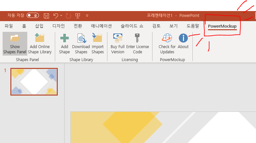Click the Undo arrow icon
This screenshot has width=256, height=143.
point(56,16)
